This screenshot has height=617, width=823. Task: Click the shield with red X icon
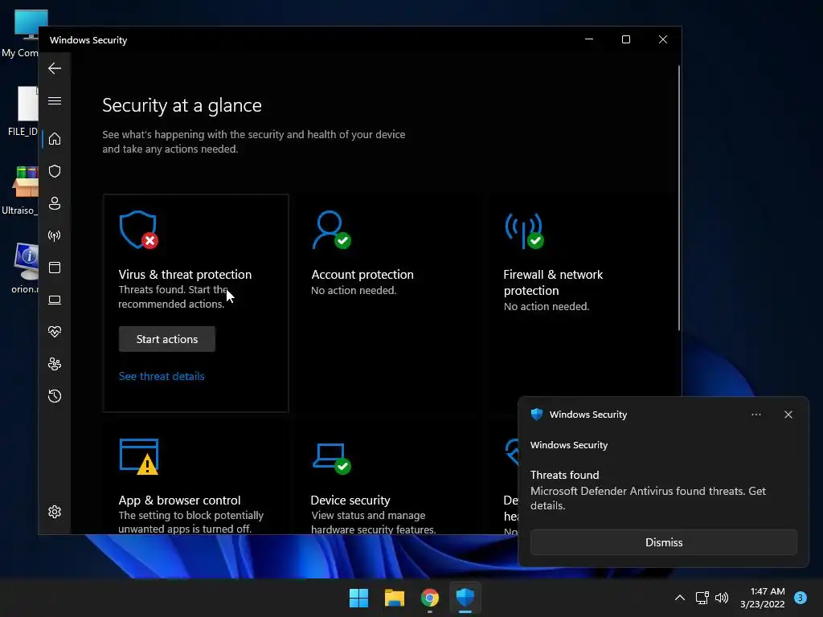coord(138,230)
